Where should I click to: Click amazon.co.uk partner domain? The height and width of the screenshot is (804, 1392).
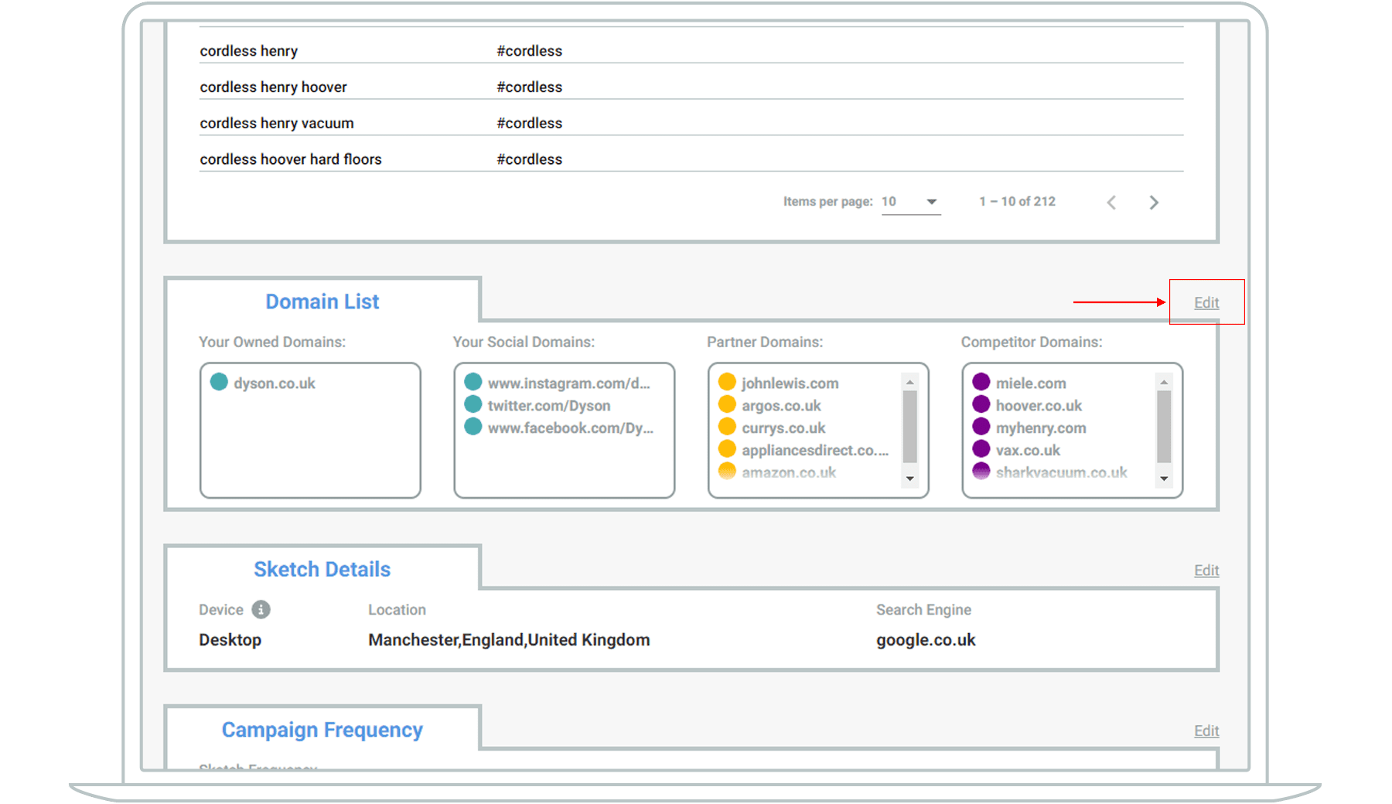[x=789, y=473]
